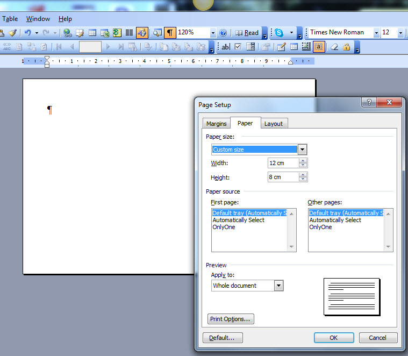Open Microsoft Word Help question icon
The width and height of the screenshot is (408, 356).
[x=223, y=33]
